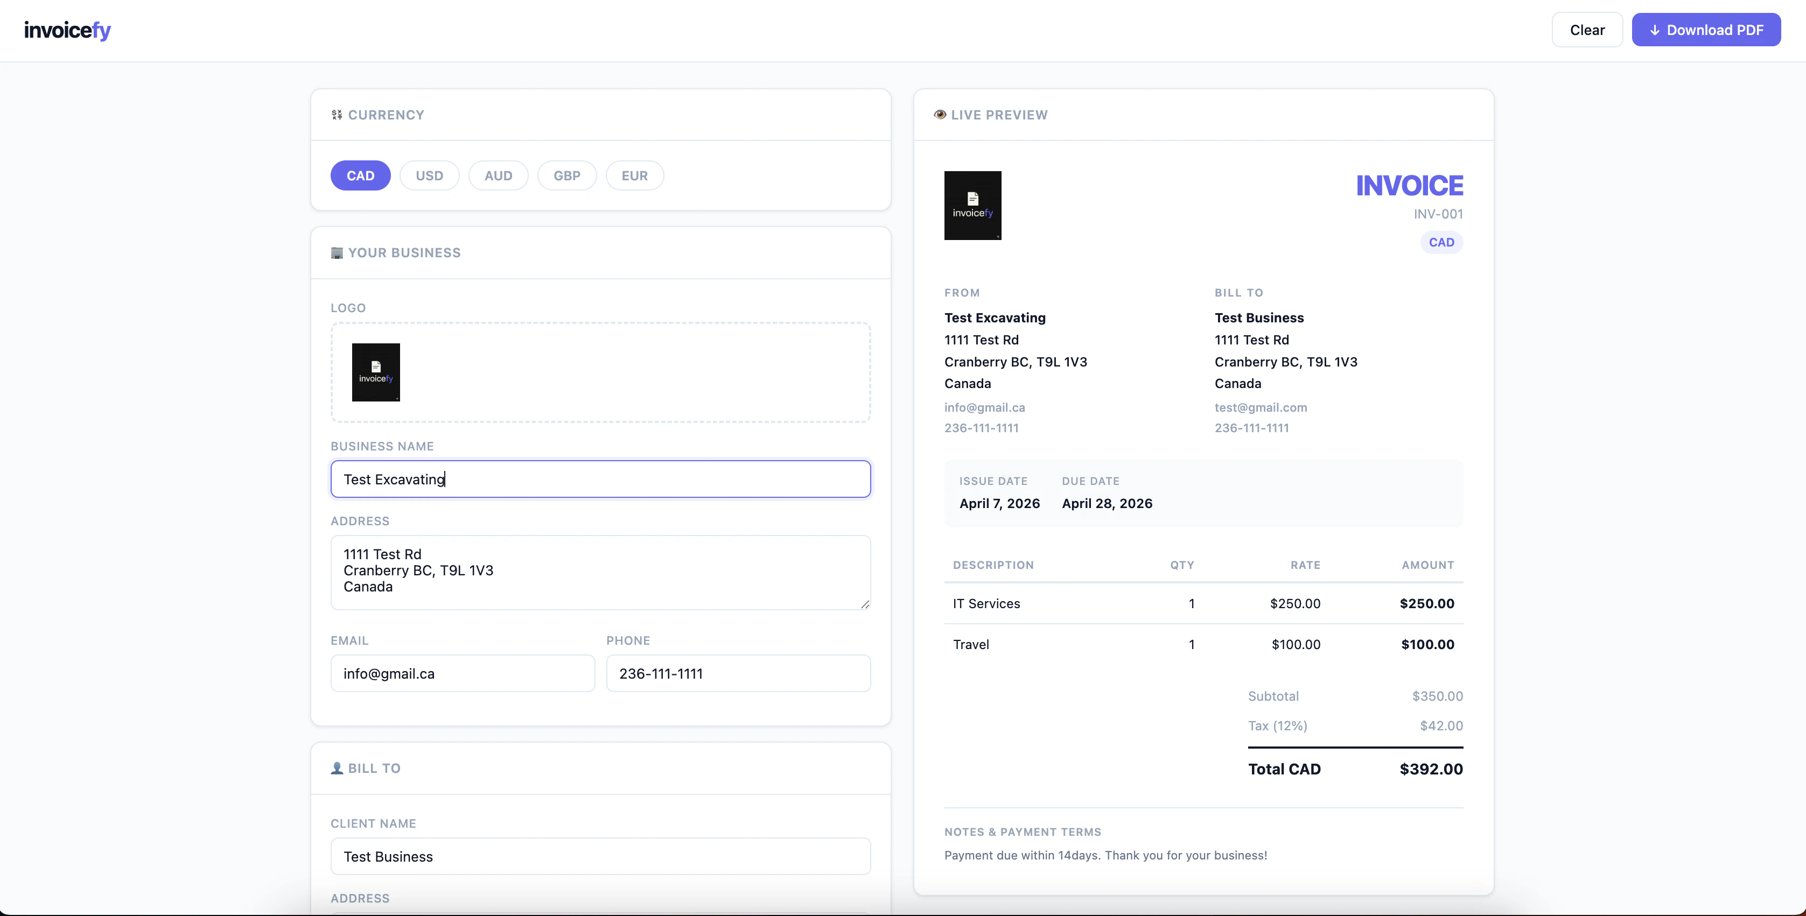The image size is (1806, 916).
Task: Choose the AUD currency pill
Action: (498, 176)
